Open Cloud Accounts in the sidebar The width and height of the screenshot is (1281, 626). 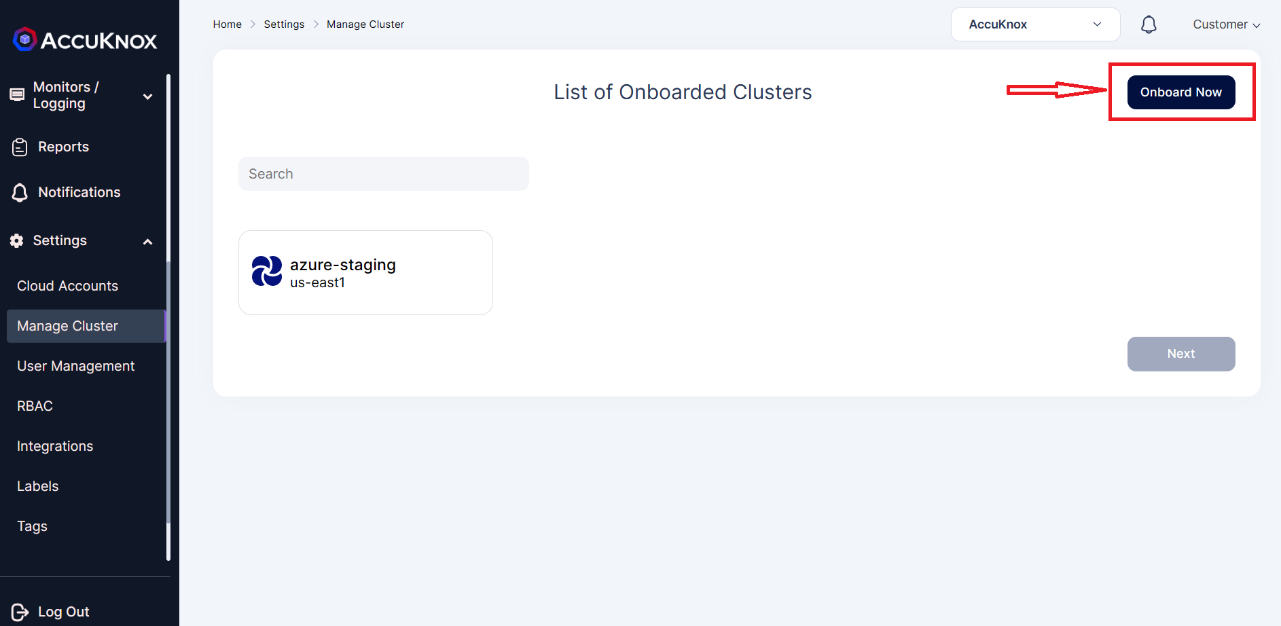pyautogui.click(x=68, y=286)
